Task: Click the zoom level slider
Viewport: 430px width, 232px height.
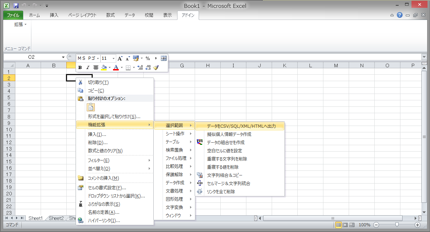Action: pos(396,225)
